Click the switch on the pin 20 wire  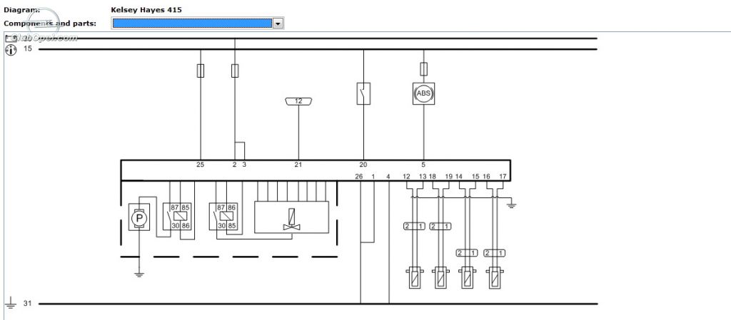(363, 93)
